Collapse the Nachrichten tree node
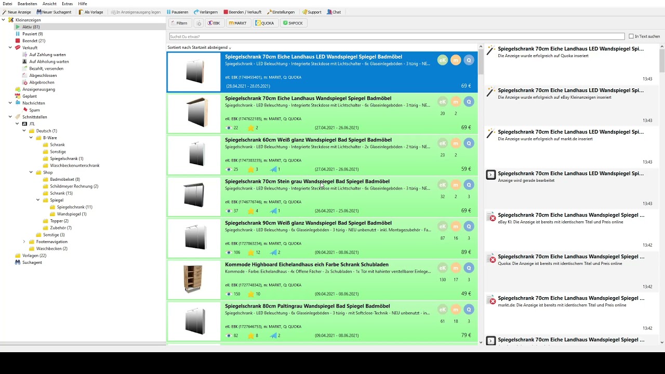 click(x=10, y=103)
